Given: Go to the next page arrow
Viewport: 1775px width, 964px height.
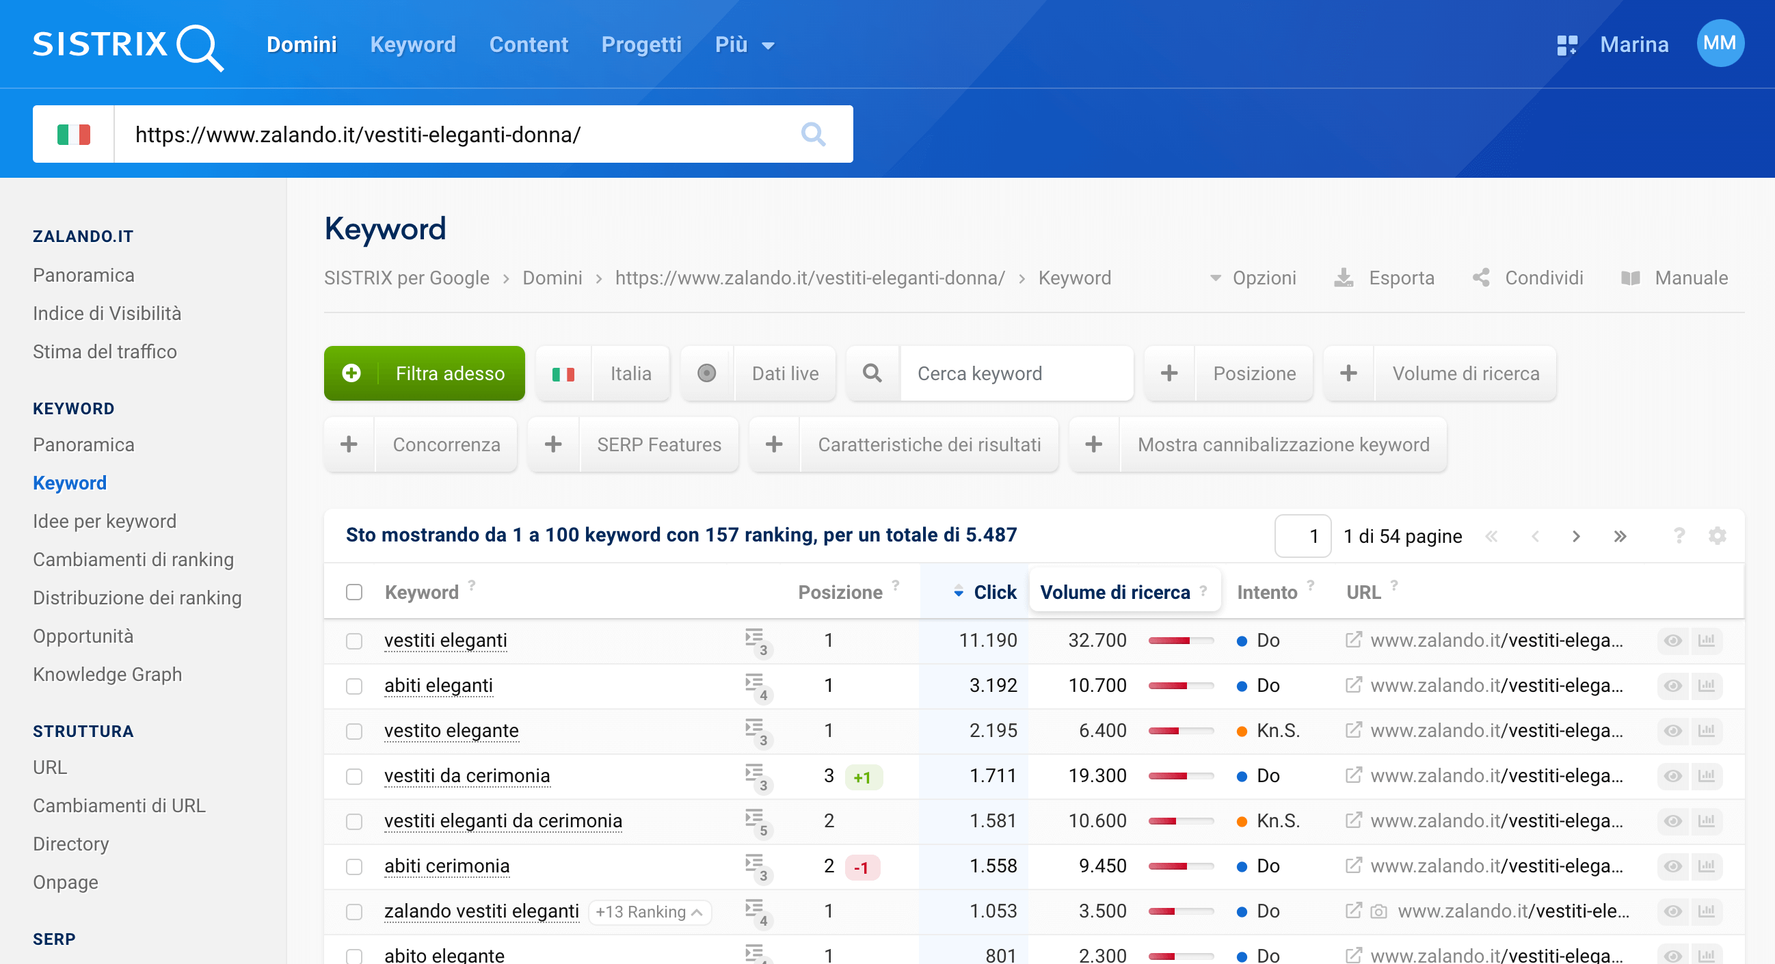Looking at the screenshot, I should point(1576,536).
